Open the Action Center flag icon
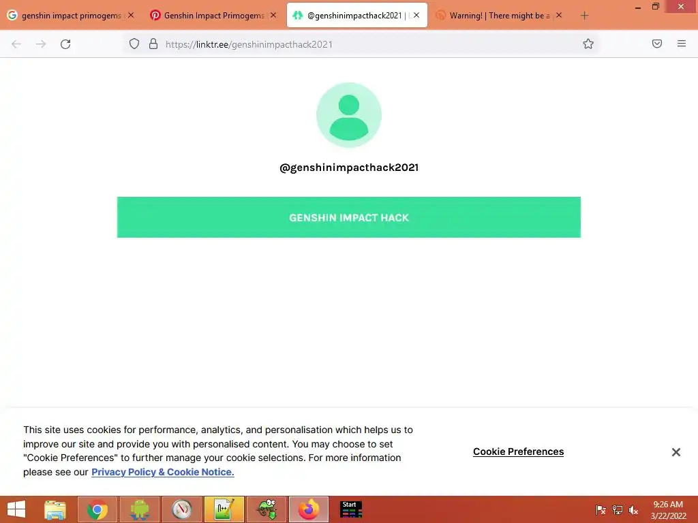Image resolution: width=698 pixels, height=523 pixels. click(601, 510)
